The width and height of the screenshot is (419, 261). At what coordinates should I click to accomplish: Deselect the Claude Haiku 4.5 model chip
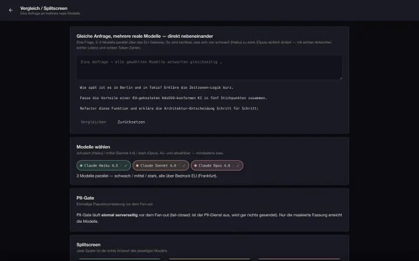(x=104, y=165)
